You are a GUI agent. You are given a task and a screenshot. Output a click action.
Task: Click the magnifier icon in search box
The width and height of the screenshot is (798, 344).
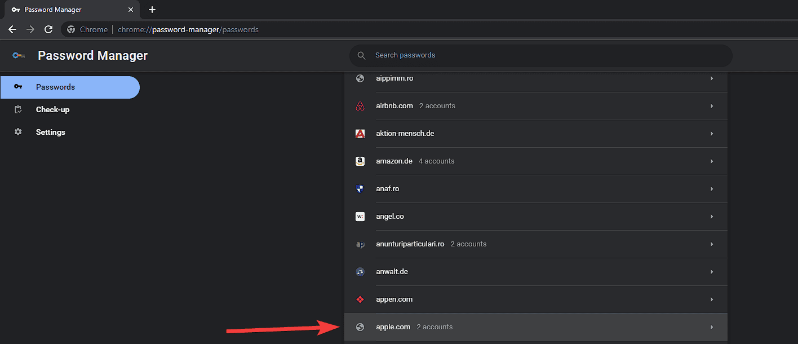pos(362,55)
